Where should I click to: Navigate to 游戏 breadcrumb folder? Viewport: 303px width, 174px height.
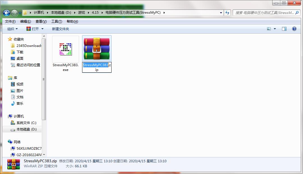pos(81,13)
